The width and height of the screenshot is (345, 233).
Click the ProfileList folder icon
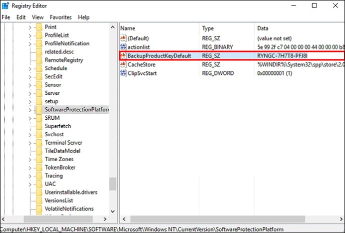39,35
